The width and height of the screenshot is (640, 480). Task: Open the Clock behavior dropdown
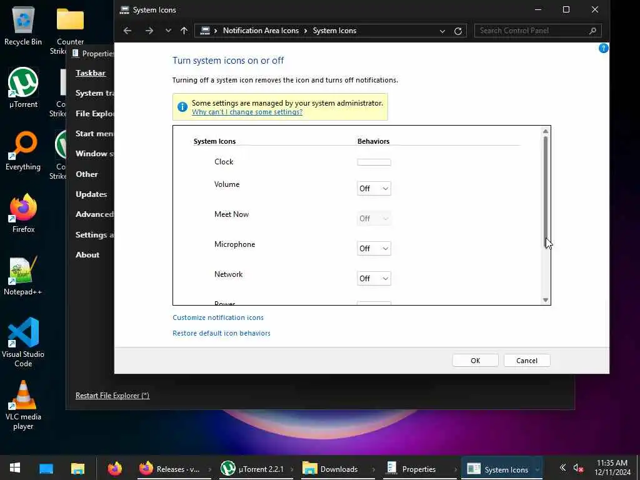point(374,162)
